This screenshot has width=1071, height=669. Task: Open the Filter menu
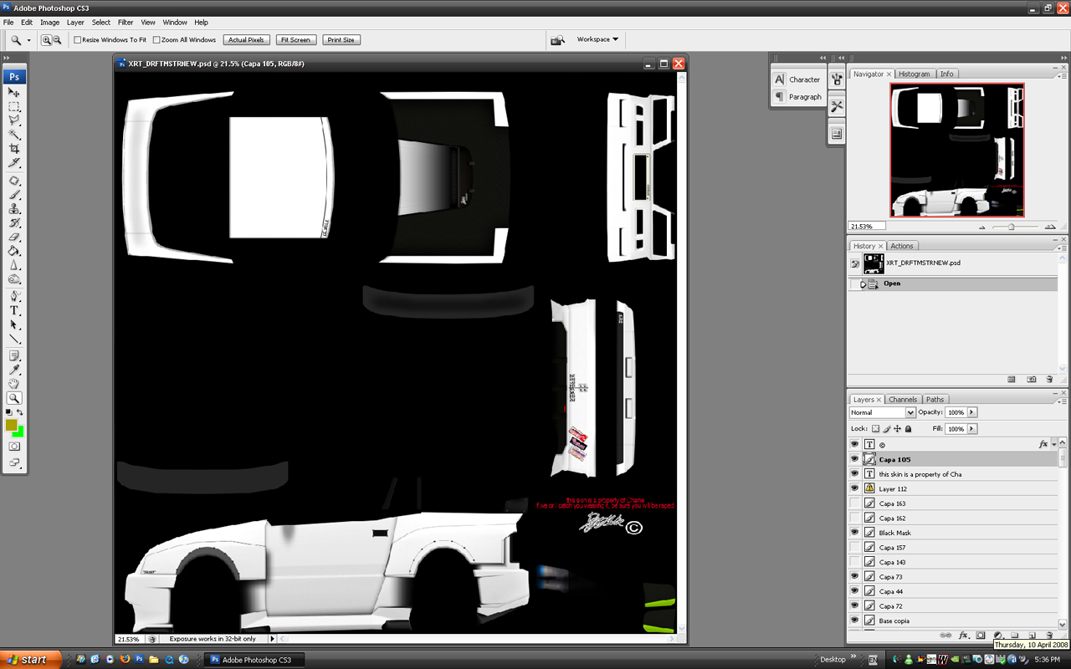(x=126, y=23)
